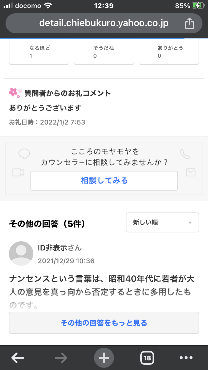Tap the speech bubble icon in counselor banner
Image resolution: width=208 pixels, height=370 pixels.
click(24, 154)
